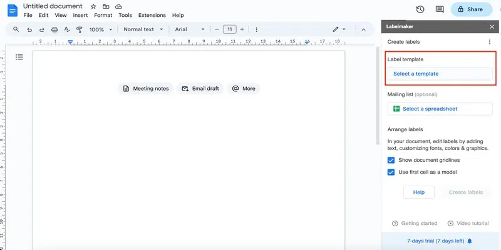Screen dimensions: 501x250
Task: Decrease font size with minus button
Action: (217, 29)
